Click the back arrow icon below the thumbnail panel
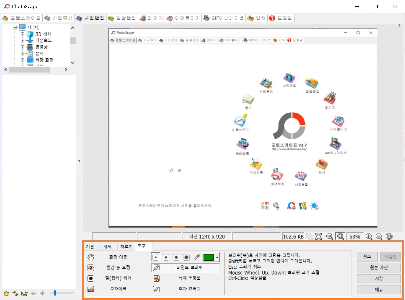This screenshot has height=300, width=405. [x=33, y=293]
